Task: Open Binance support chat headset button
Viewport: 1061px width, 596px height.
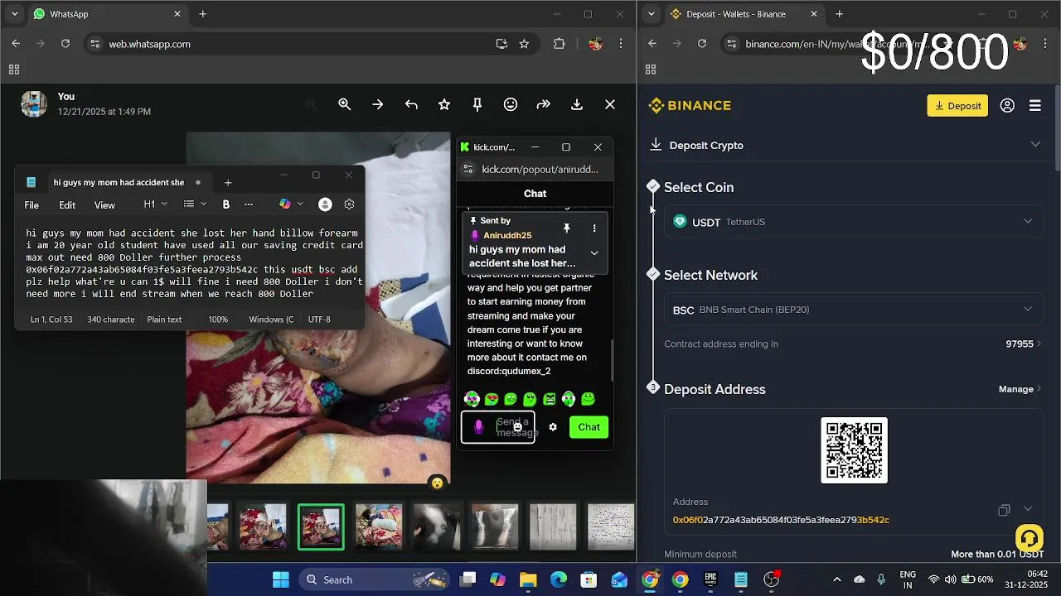Action: click(1030, 539)
